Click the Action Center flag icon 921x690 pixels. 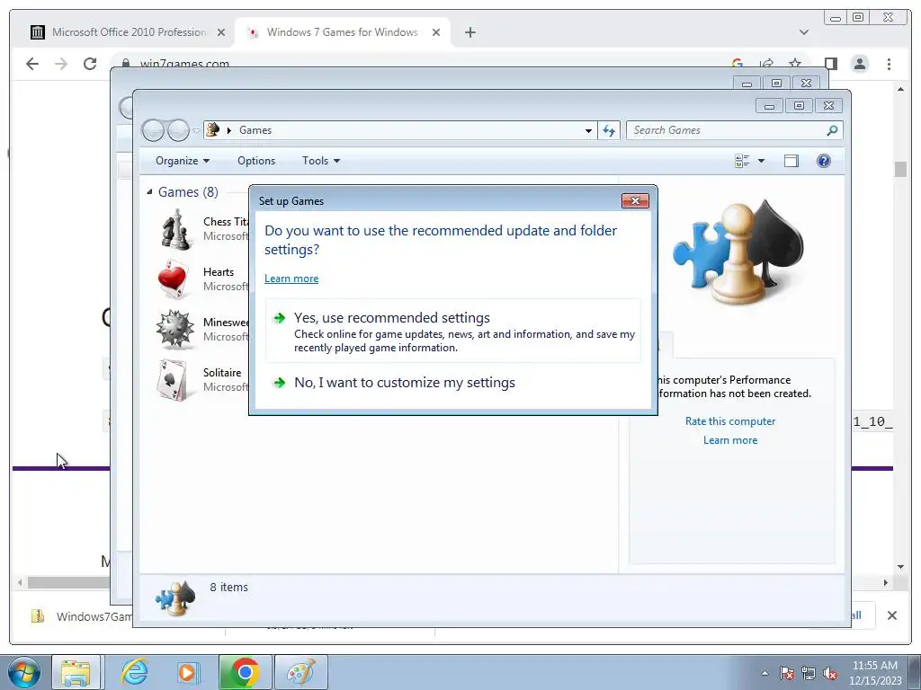pyautogui.click(x=786, y=674)
